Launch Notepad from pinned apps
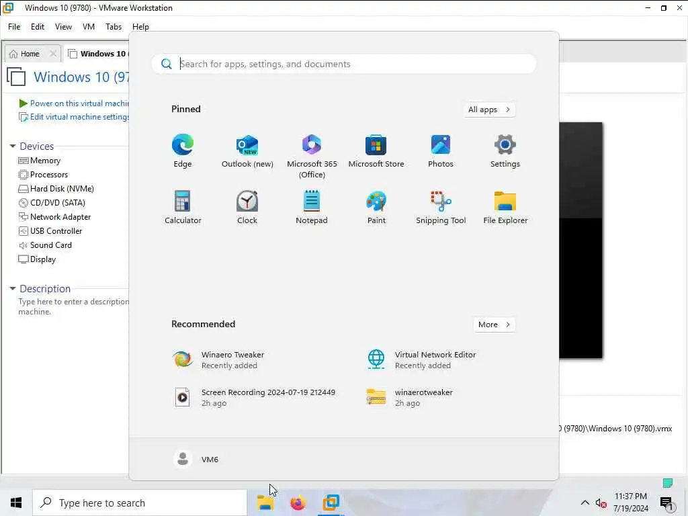 pyautogui.click(x=312, y=207)
